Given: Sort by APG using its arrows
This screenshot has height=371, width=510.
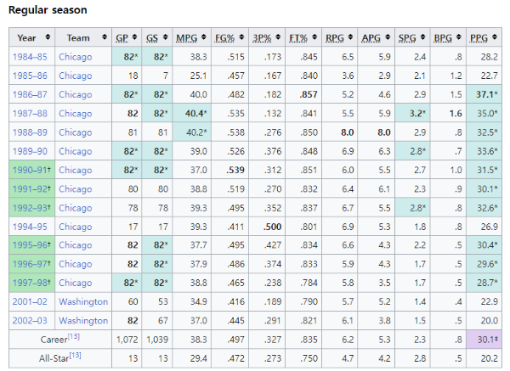Looking at the screenshot, I should click(388, 37).
